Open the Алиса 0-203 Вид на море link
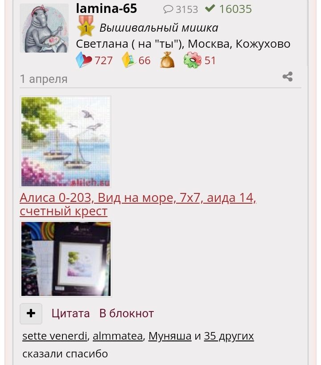Screen dimensions: 321x365 point(138,205)
